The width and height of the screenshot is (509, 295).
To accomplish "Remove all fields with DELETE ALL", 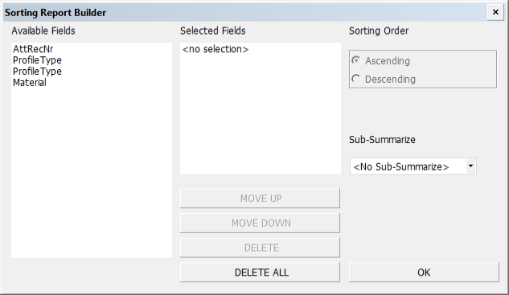I will 260,272.
